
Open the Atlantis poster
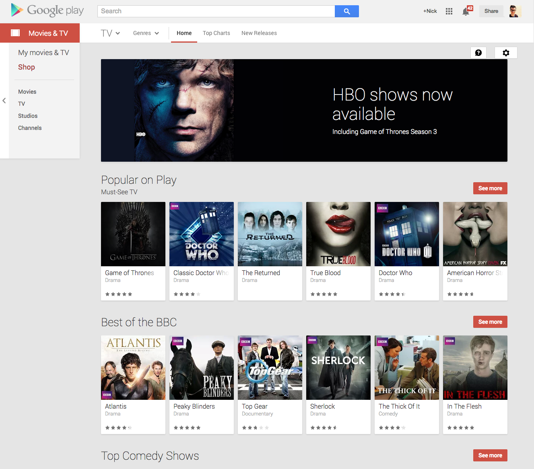[133, 368]
